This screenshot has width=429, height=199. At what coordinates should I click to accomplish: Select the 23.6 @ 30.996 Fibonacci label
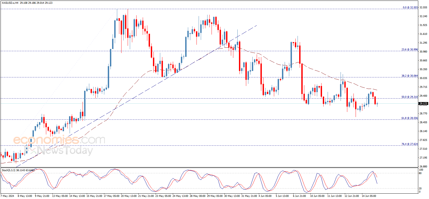point(410,50)
